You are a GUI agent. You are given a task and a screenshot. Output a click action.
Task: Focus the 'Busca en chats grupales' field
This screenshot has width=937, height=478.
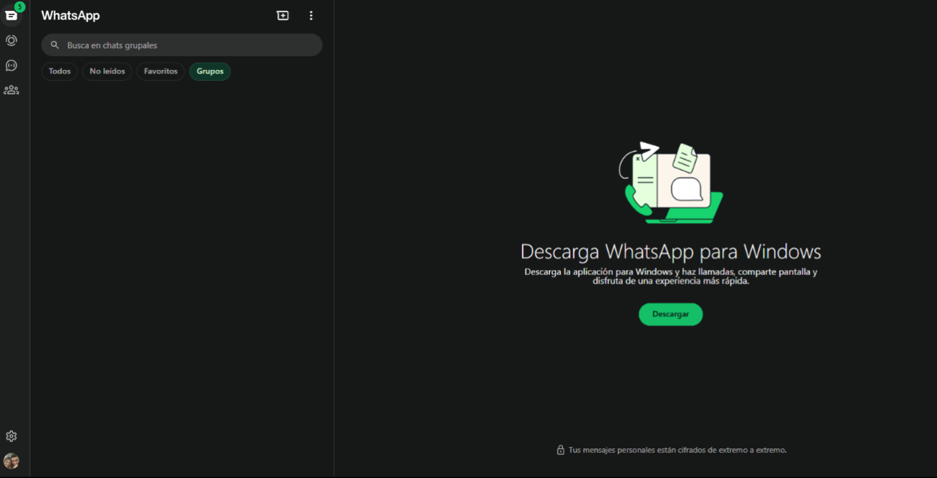pyautogui.click(x=188, y=45)
